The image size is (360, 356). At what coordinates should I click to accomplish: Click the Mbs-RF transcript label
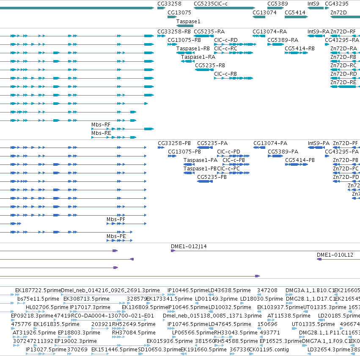point(101,125)
